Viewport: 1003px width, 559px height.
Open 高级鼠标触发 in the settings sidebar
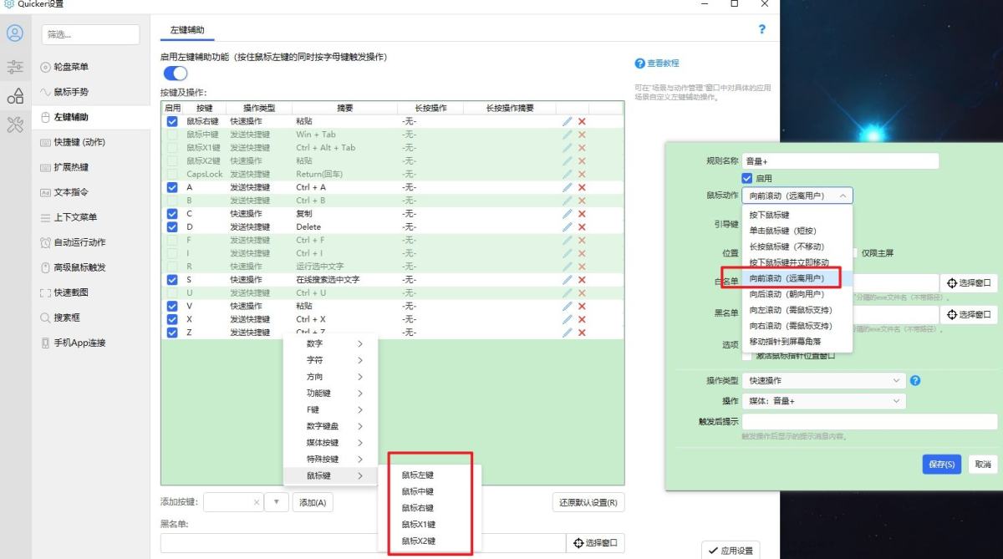click(92, 267)
